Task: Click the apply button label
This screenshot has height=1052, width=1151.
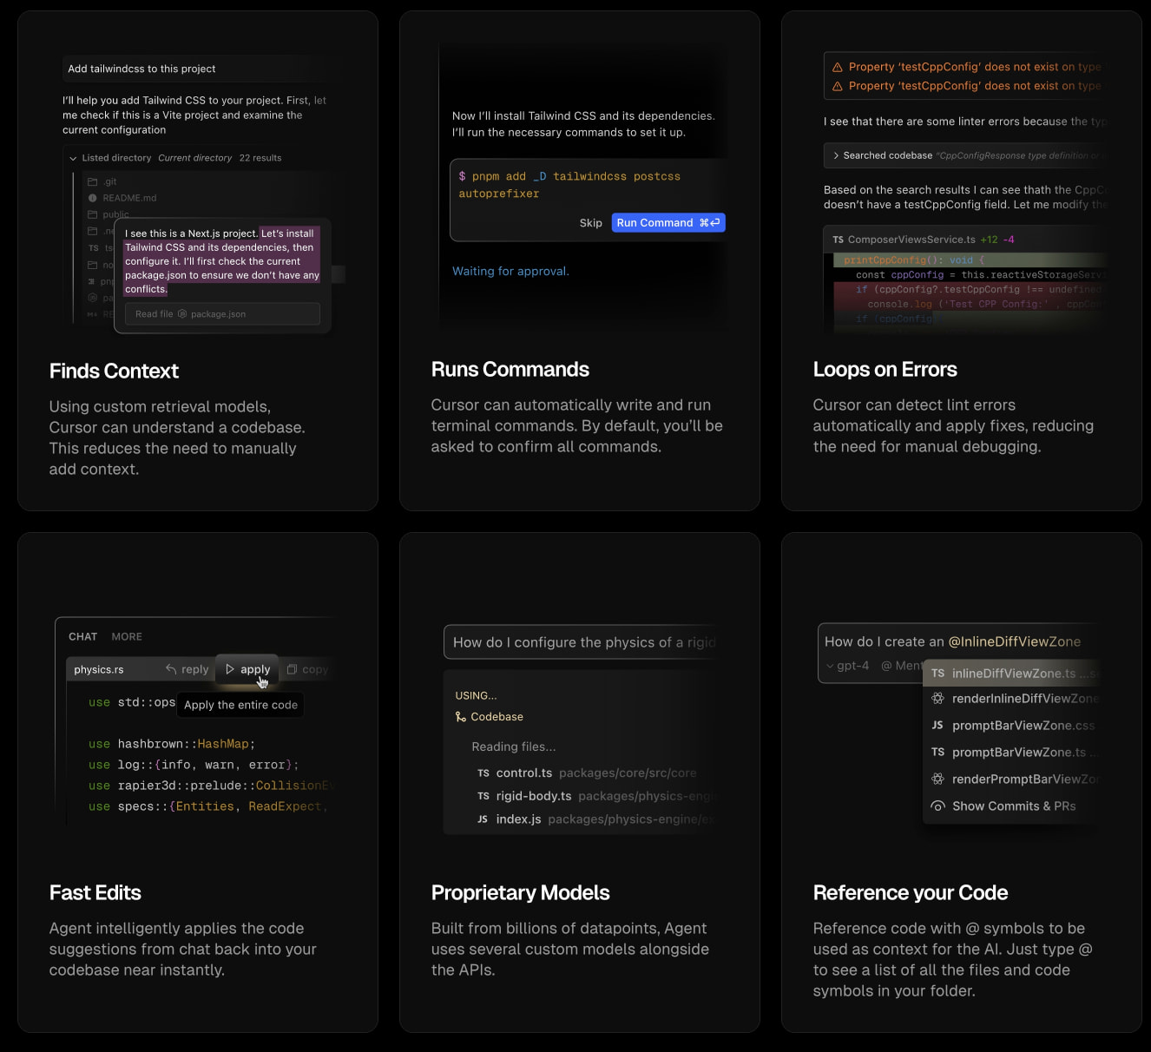Action: pos(255,669)
